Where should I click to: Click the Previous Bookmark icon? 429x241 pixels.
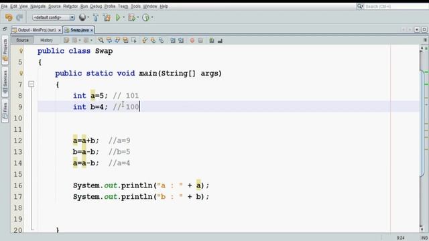pos(145,40)
